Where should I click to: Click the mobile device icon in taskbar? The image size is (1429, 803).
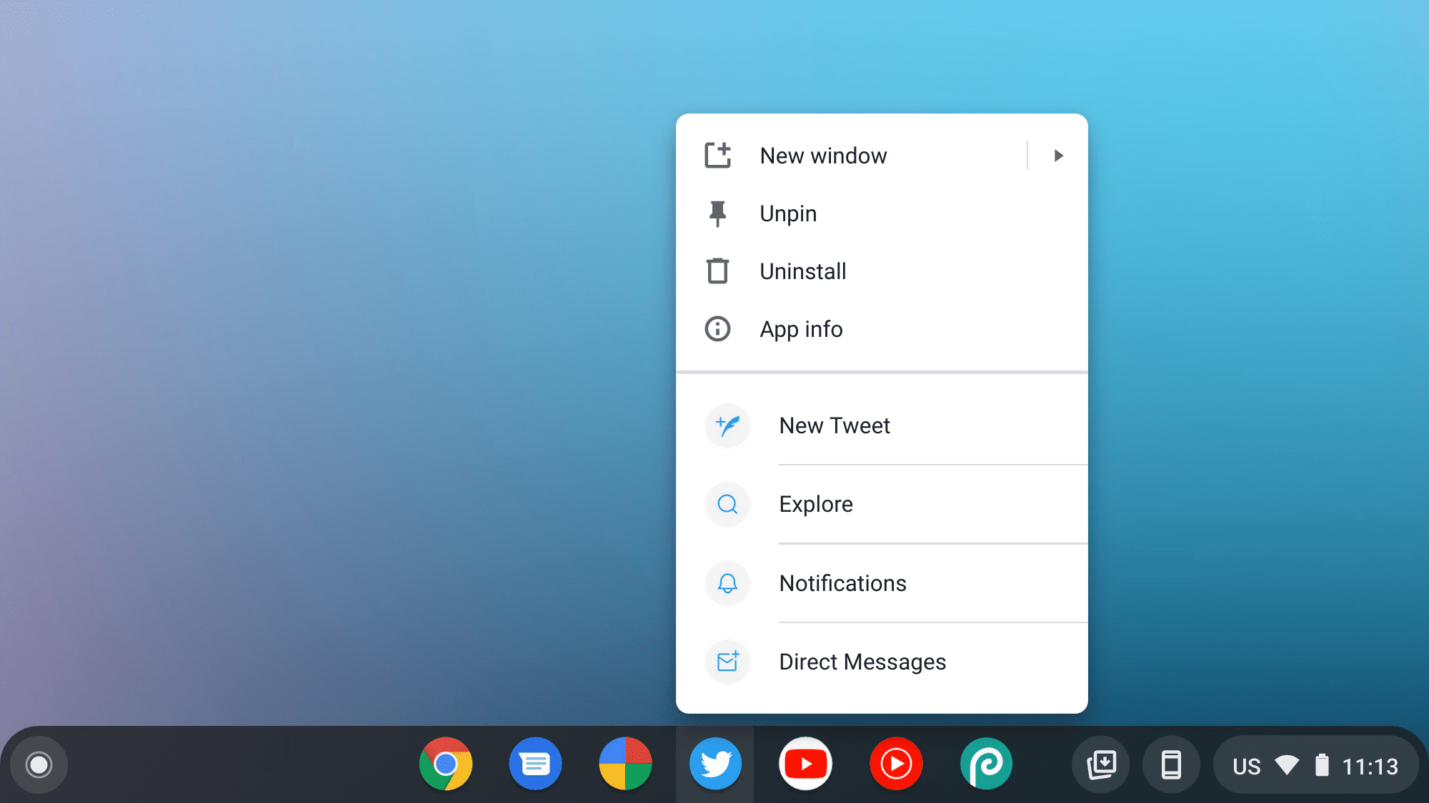pyautogui.click(x=1168, y=764)
